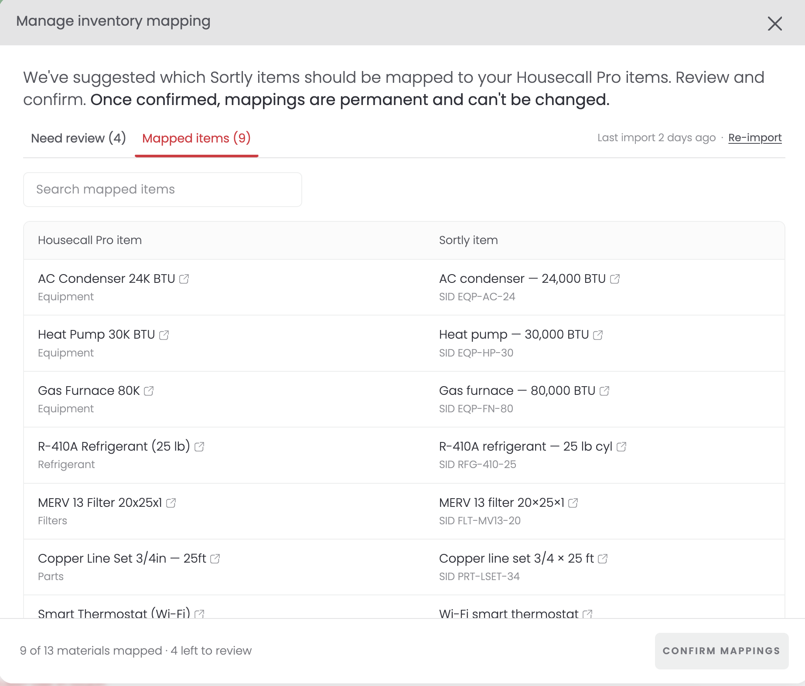Click 'AC condenser — 24,000 BTU' Sortly name

pyautogui.click(x=522, y=279)
